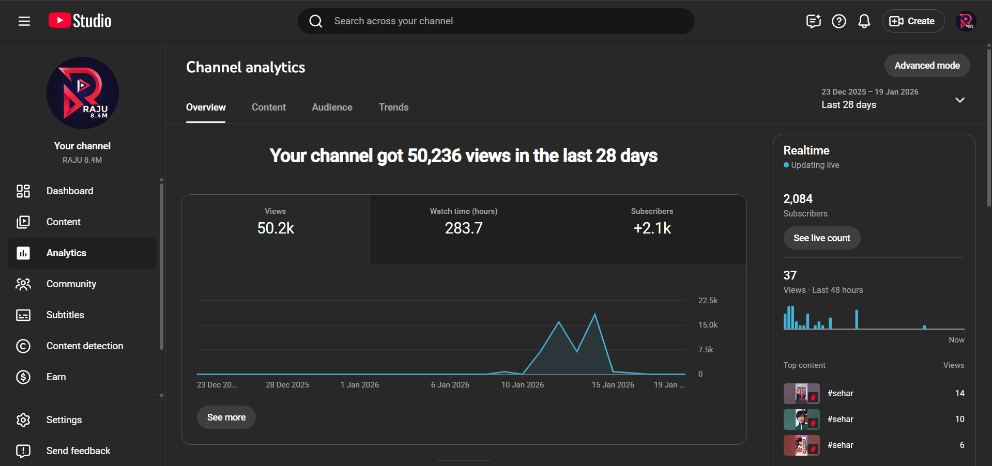Click the See more button under chart

pos(226,417)
